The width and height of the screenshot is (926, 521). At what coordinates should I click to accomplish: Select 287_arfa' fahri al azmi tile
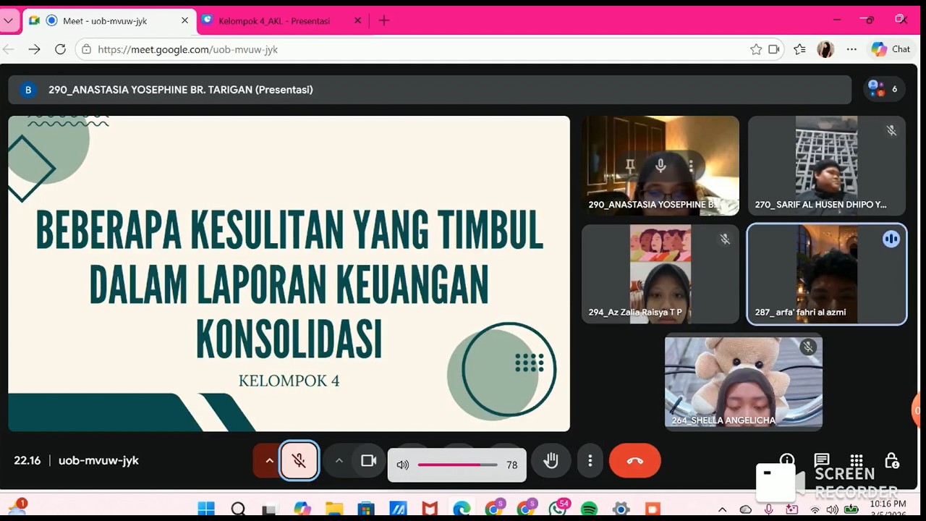tap(827, 274)
